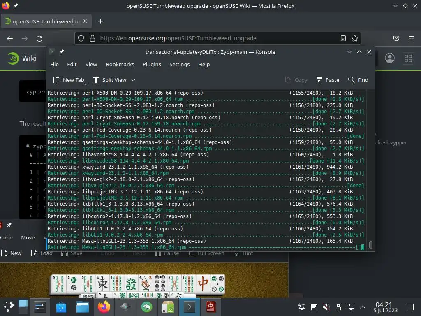The width and height of the screenshot is (421, 316).
Task: Click the clock showing 04:21
Action: tap(384, 307)
